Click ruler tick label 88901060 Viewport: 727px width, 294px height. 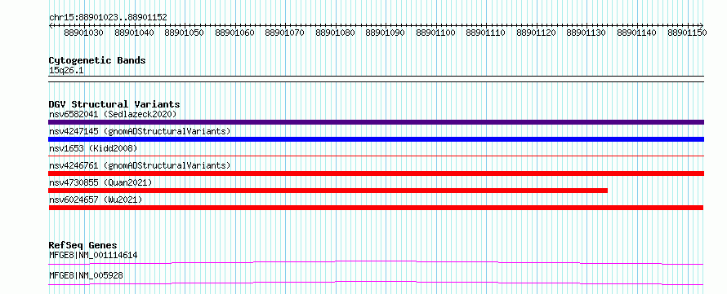tap(234, 33)
